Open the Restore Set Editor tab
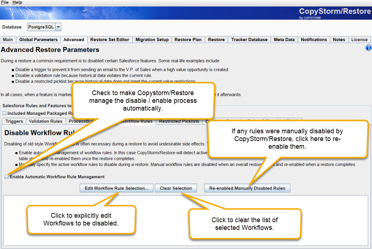This screenshot has width=372, height=249. coord(109,40)
